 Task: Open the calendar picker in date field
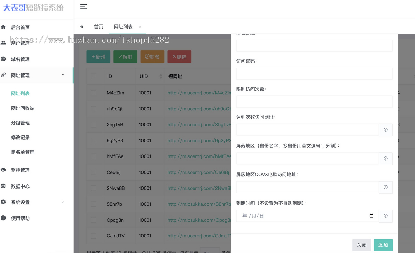[x=371, y=216]
